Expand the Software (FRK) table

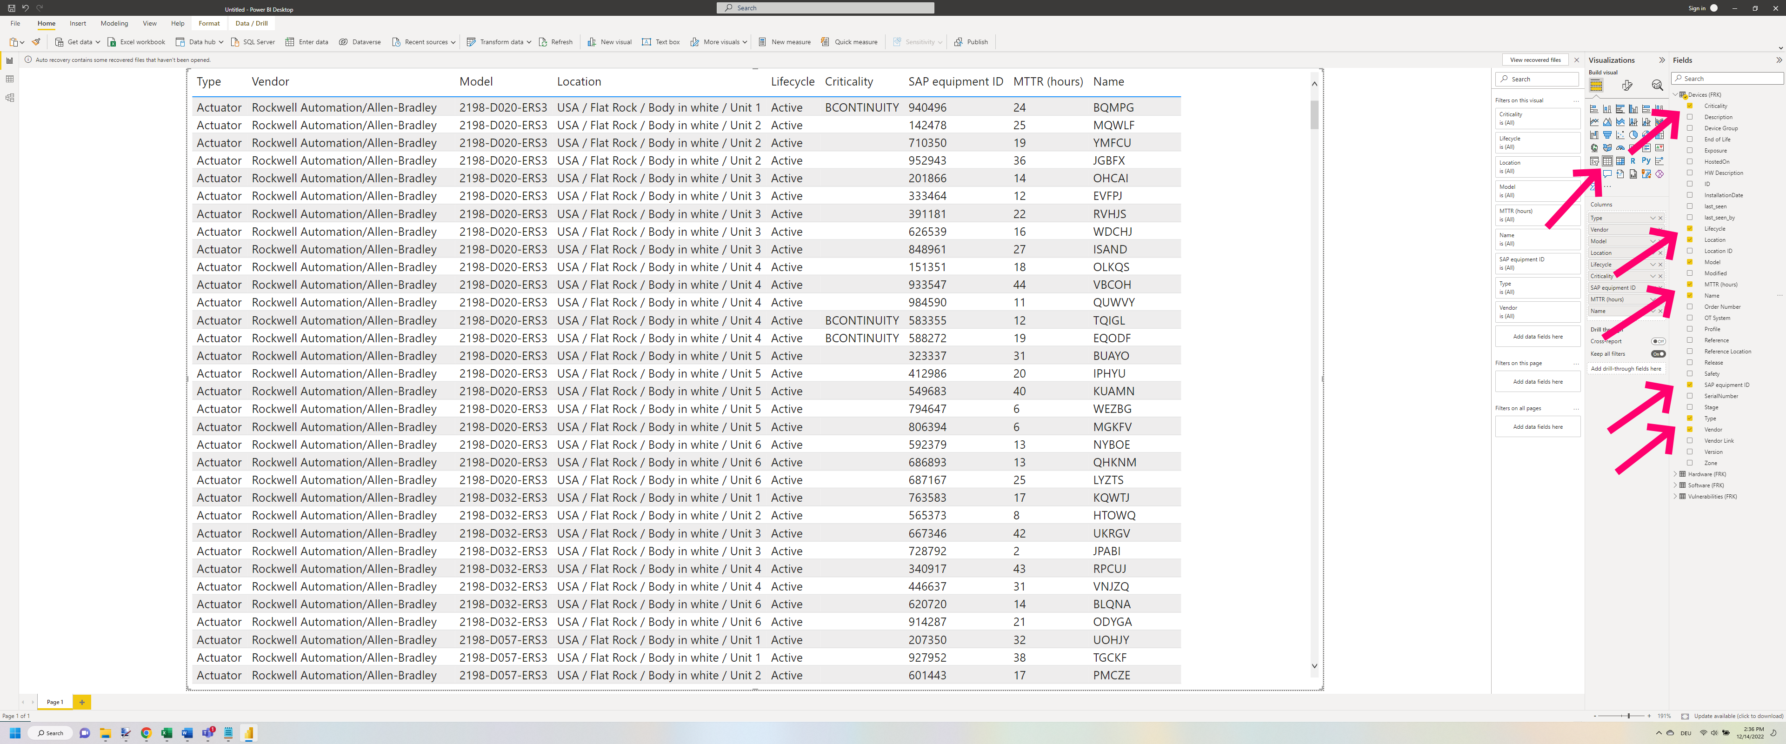1675,485
